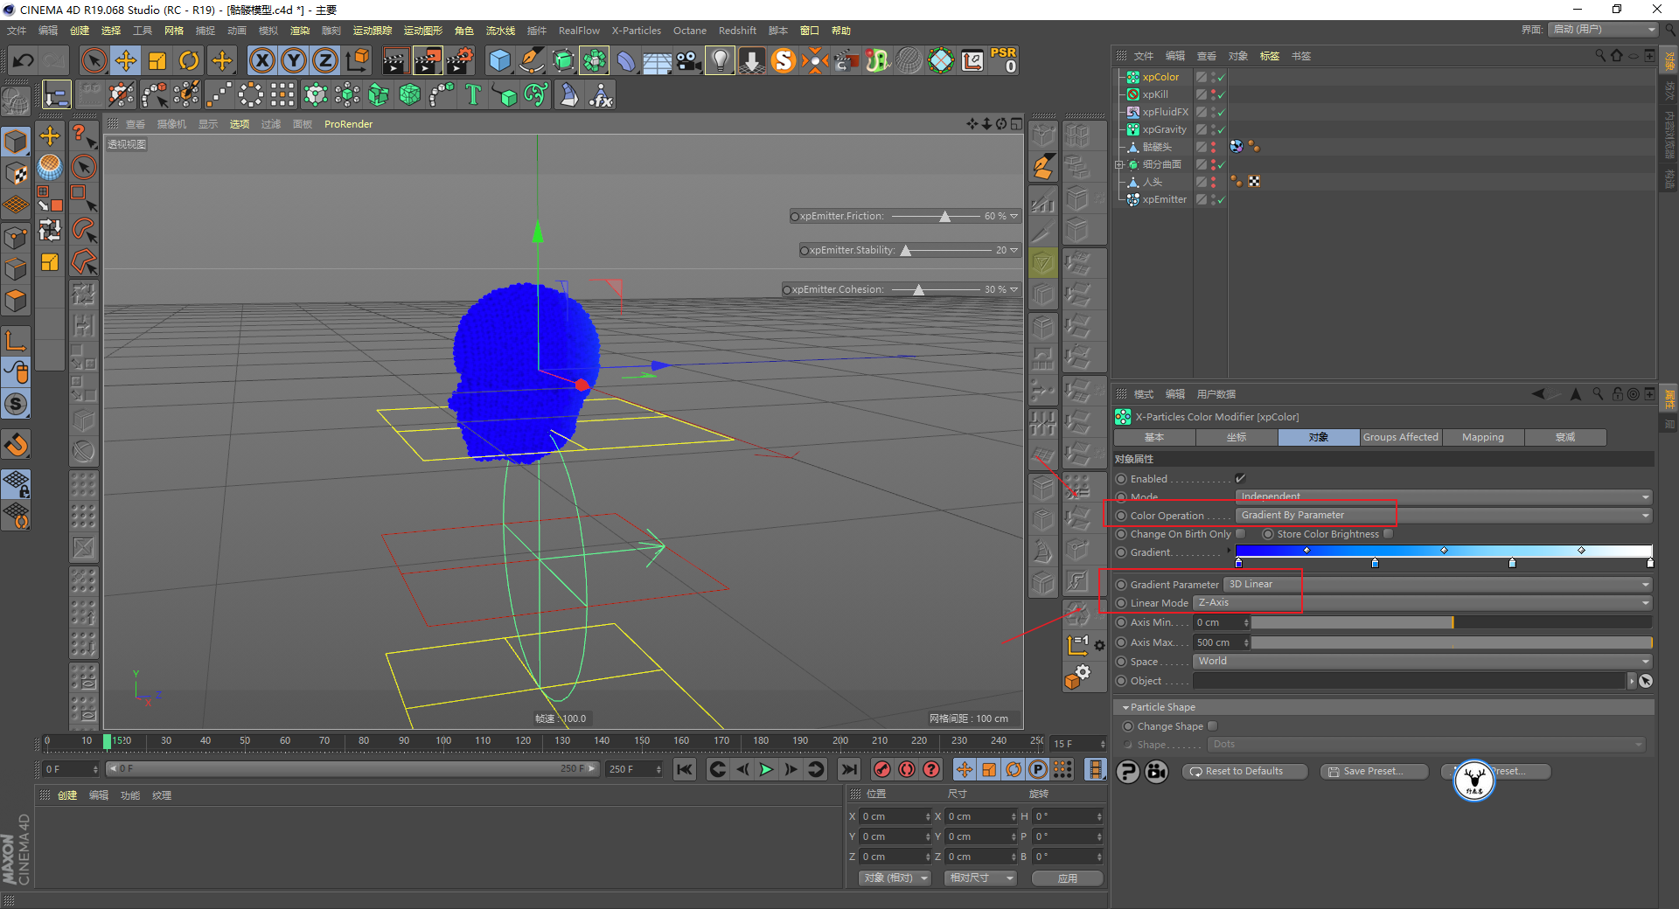Click the xpEmitter.Friction slider handle
This screenshot has height=909, width=1679.
coord(944,216)
